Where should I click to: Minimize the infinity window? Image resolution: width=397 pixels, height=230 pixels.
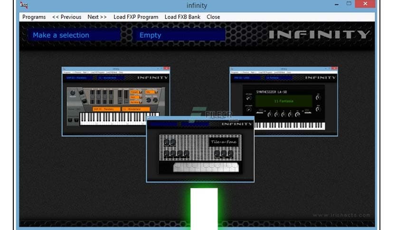tap(337, 4)
